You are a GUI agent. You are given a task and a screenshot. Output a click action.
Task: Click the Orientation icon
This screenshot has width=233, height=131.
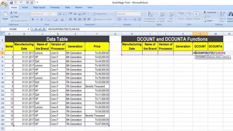tap(85, 14)
